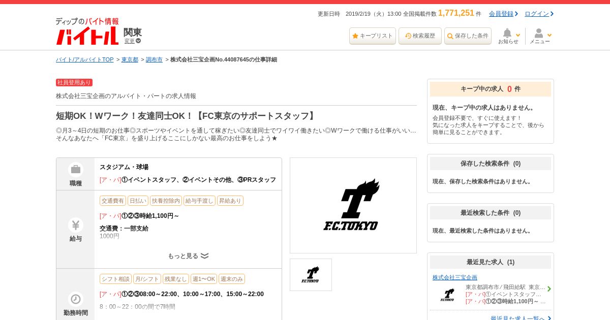Click the バイトル site logo
Viewport: 610px width, 320px height.
[87, 31]
